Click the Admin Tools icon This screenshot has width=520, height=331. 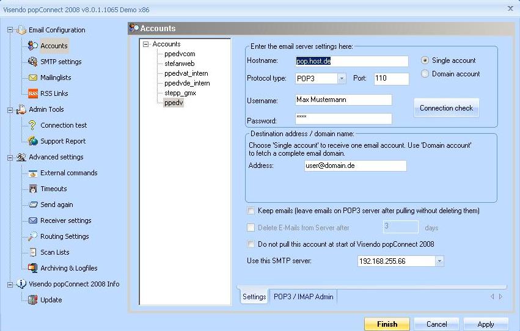[x=21, y=109]
